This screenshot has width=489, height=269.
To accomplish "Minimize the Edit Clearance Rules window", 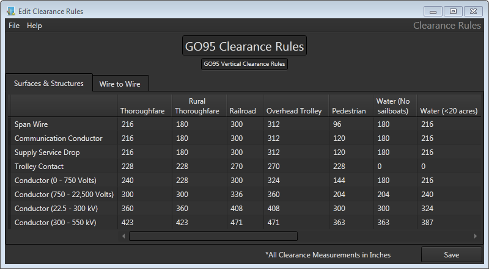I will pos(433,11).
